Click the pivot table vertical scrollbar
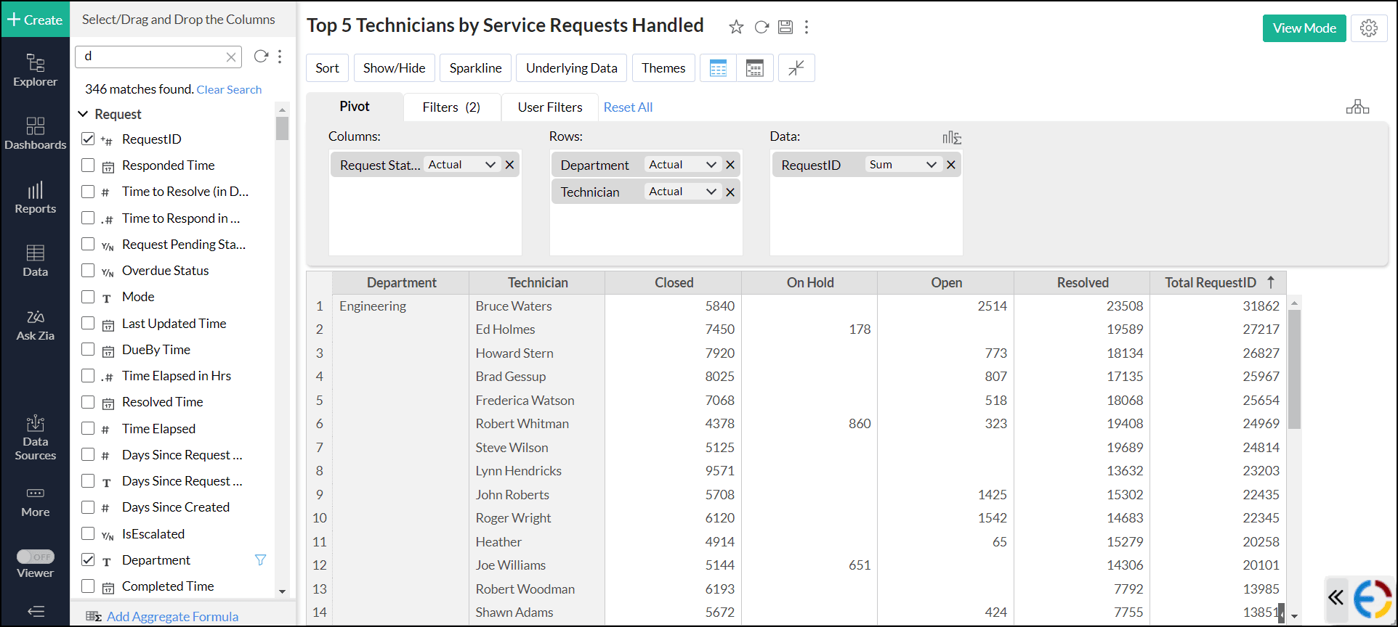 pos(1294,370)
